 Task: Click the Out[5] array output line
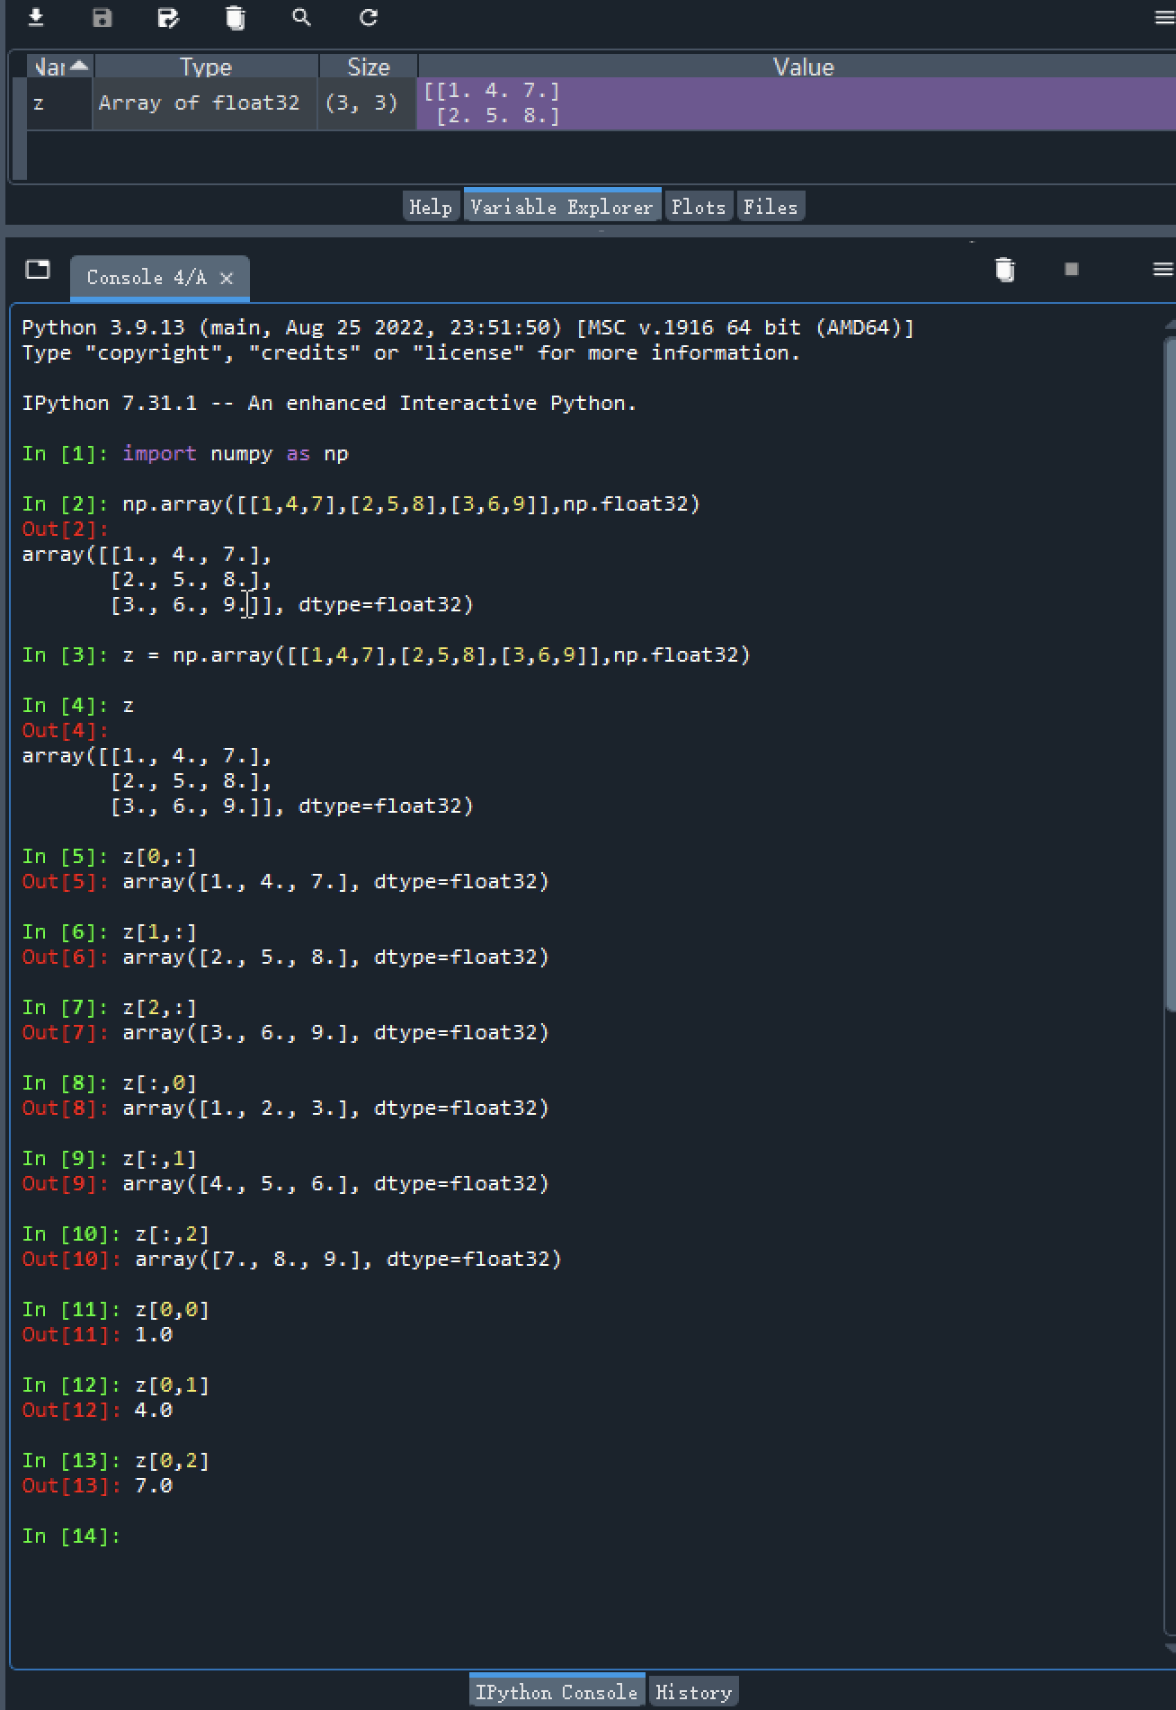tap(286, 881)
